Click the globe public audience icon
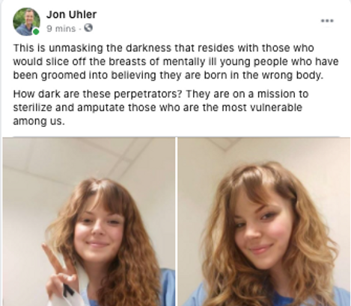Screen dimensions: 351x306 (88, 28)
